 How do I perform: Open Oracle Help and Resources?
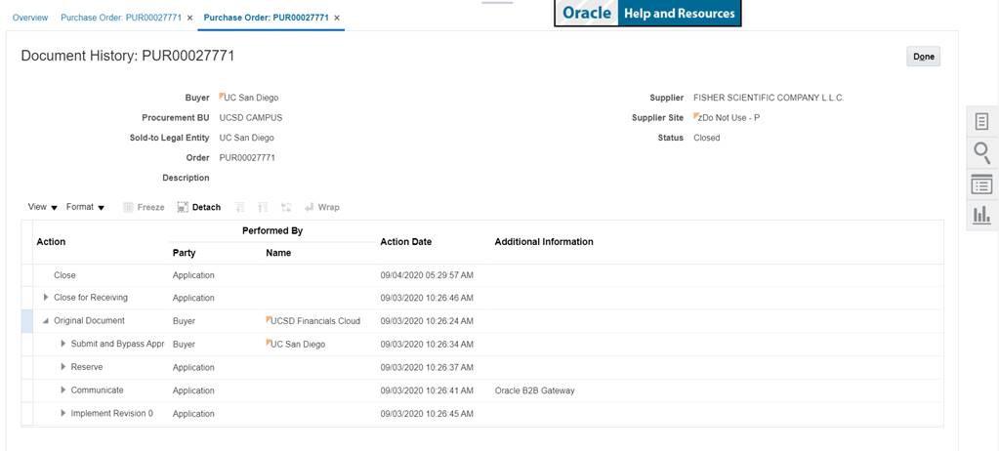(x=647, y=14)
